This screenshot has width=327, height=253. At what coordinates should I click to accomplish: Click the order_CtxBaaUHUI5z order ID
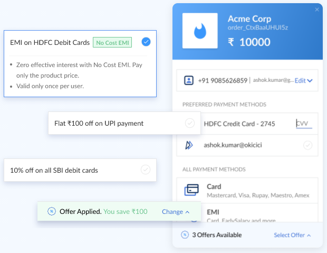[x=258, y=28]
